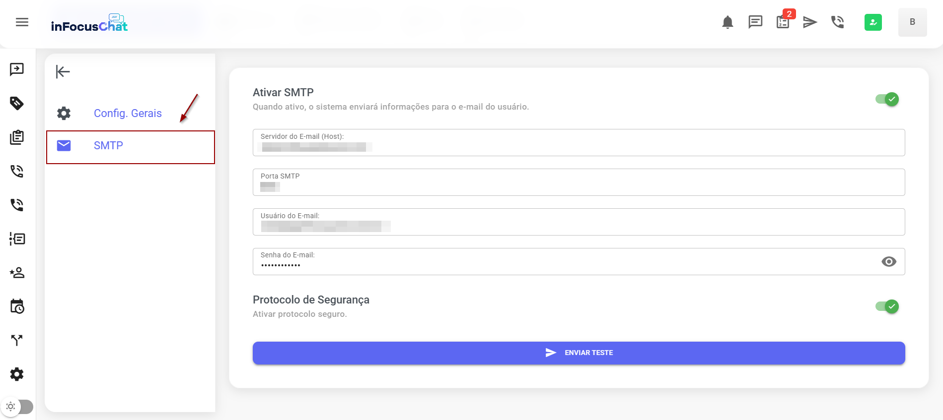The width and height of the screenshot is (943, 420).
Task: Open the user avatar B menu
Action: tap(912, 22)
